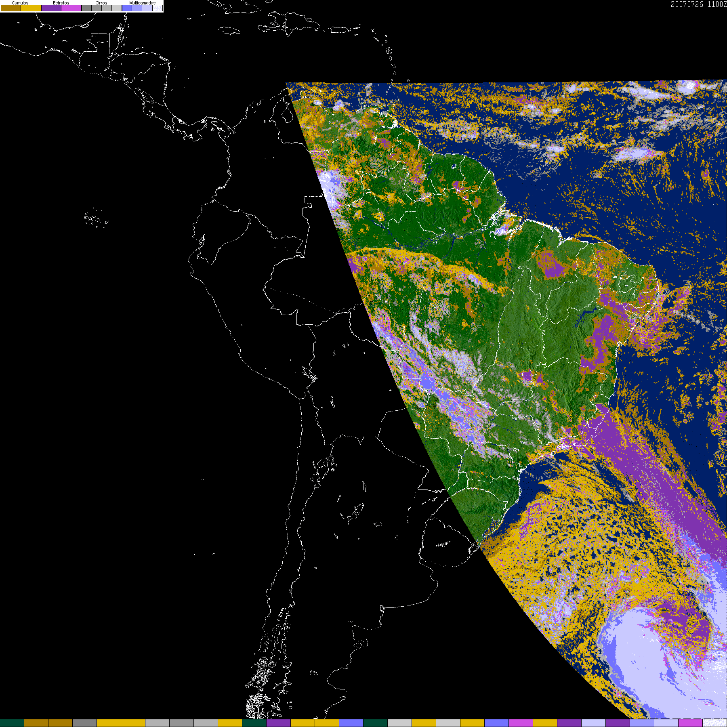Click the darkest gray Cirros legend swatch
The height and width of the screenshot is (727, 727).
86,8
